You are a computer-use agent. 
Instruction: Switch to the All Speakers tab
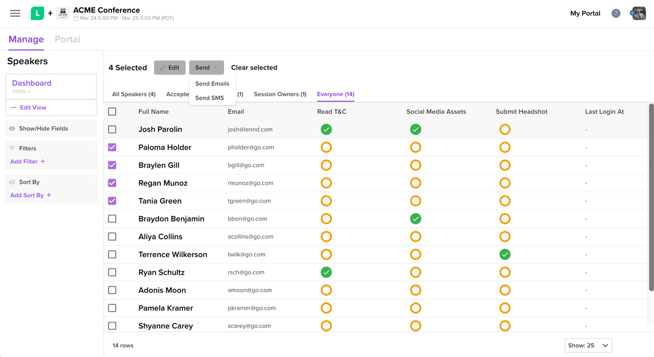click(133, 94)
